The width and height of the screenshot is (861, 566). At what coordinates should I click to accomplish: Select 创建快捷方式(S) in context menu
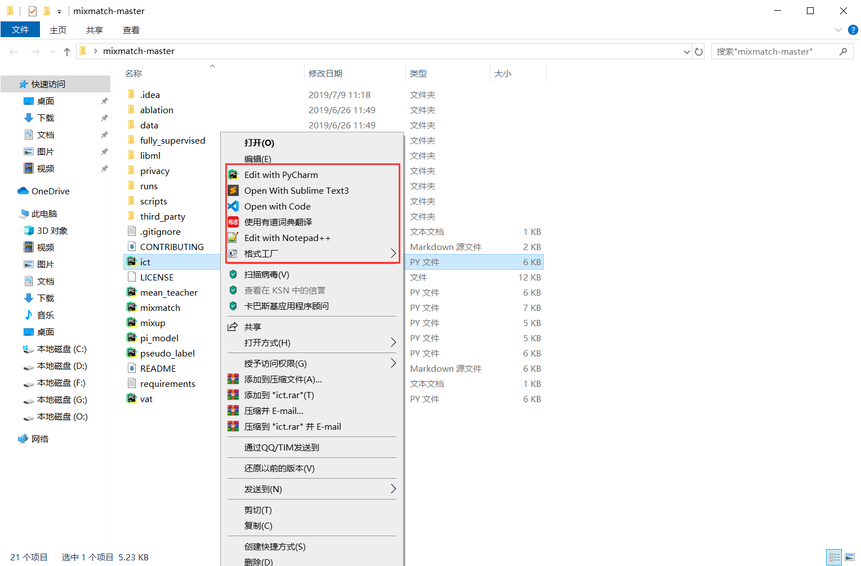tap(275, 546)
